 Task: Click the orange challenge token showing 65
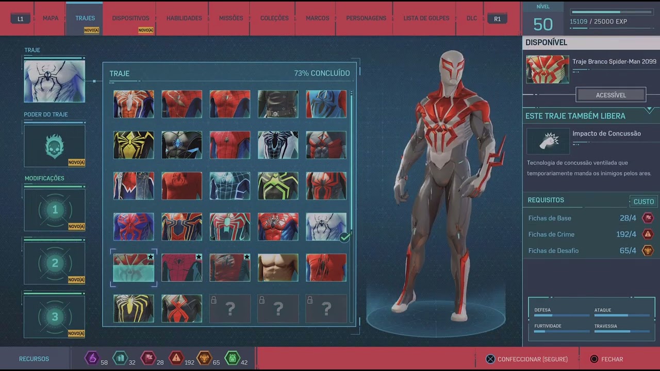click(205, 358)
